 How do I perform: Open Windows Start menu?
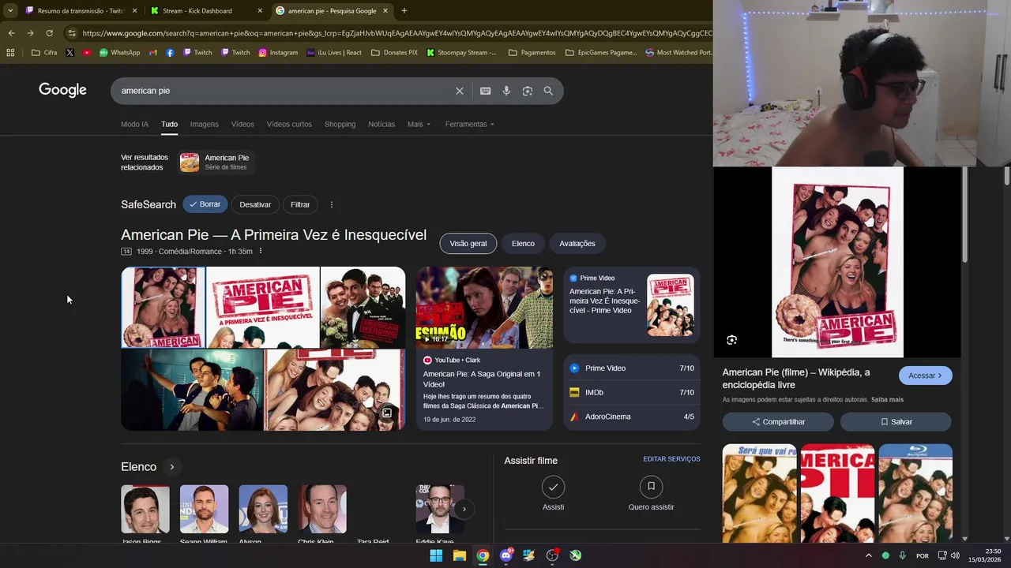pyautogui.click(x=436, y=555)
